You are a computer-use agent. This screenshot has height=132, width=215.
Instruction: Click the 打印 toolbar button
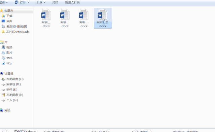[x=55, y=2]
